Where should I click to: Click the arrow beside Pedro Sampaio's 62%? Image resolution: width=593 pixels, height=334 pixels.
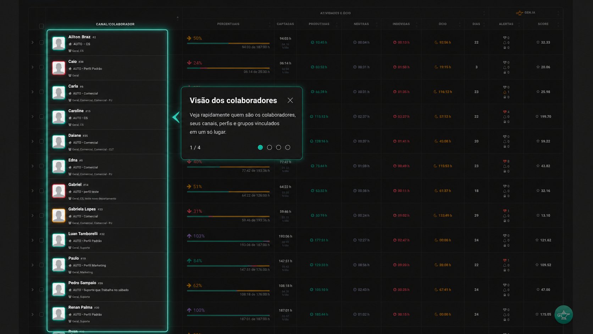[189, 285]
